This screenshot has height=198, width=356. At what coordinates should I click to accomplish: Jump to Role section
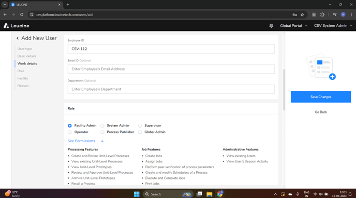[21, 71]
